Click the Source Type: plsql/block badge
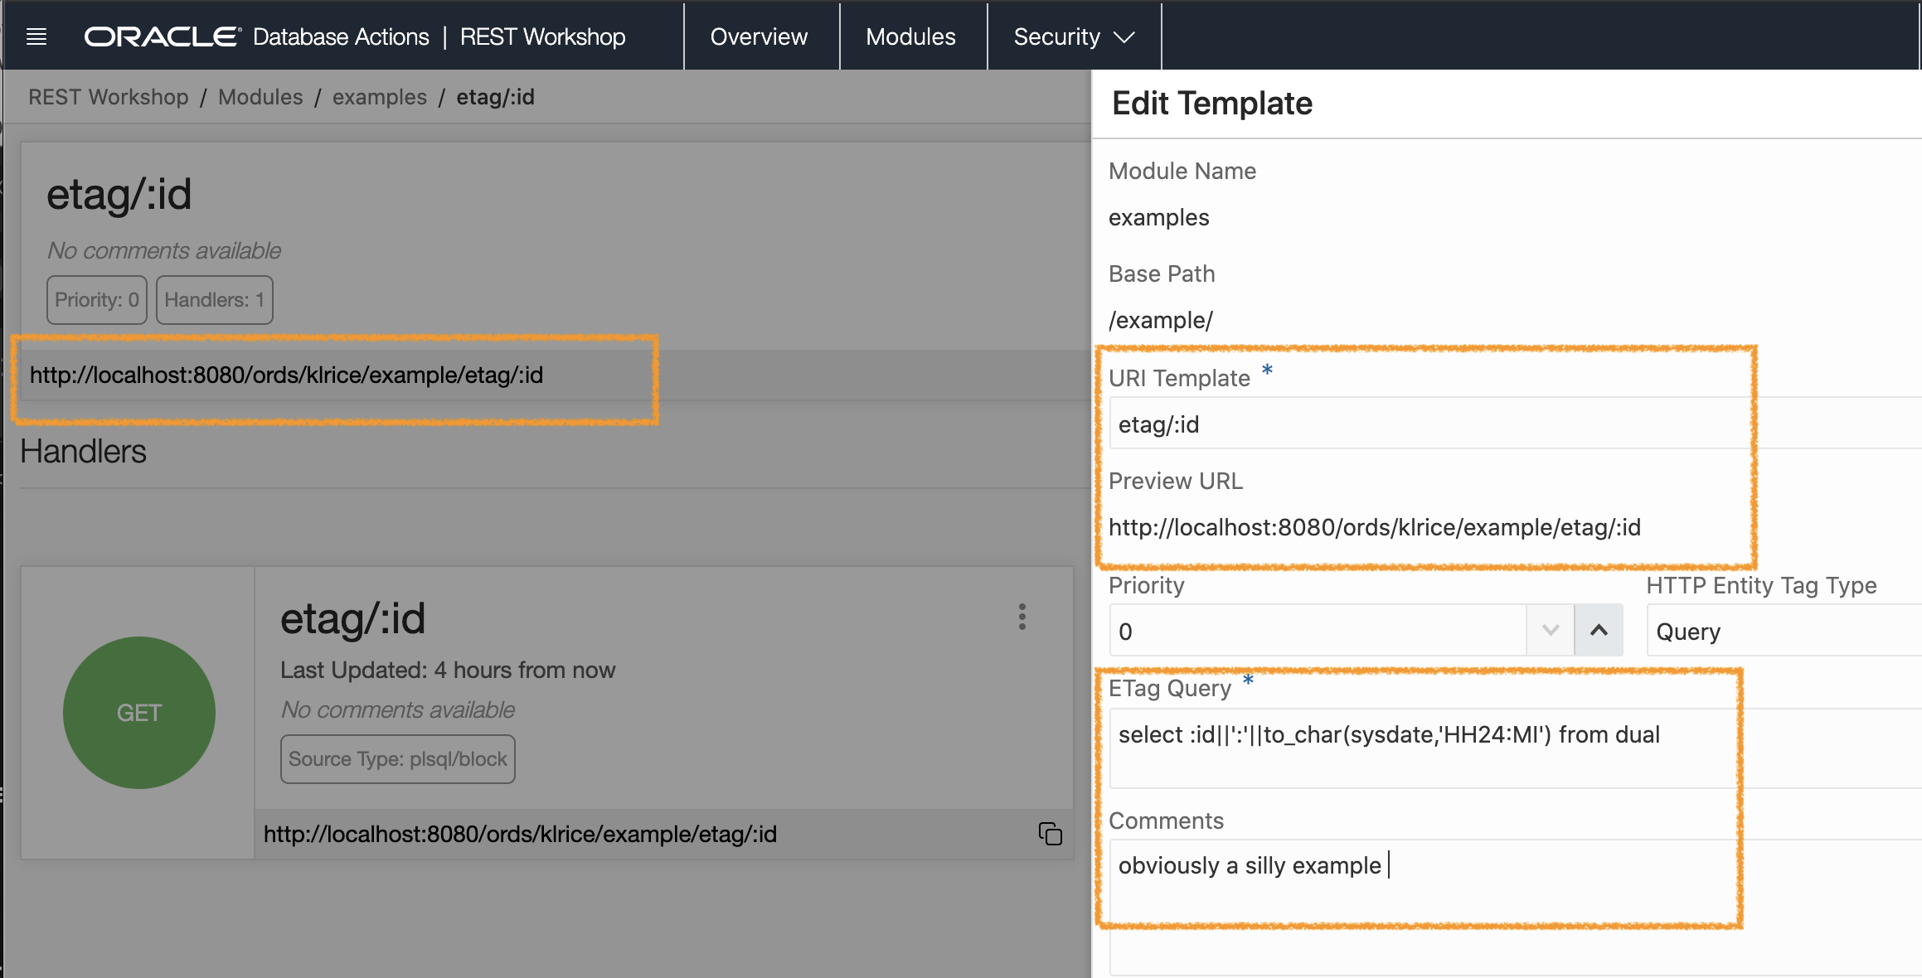1922x978 pixels. 398,759
